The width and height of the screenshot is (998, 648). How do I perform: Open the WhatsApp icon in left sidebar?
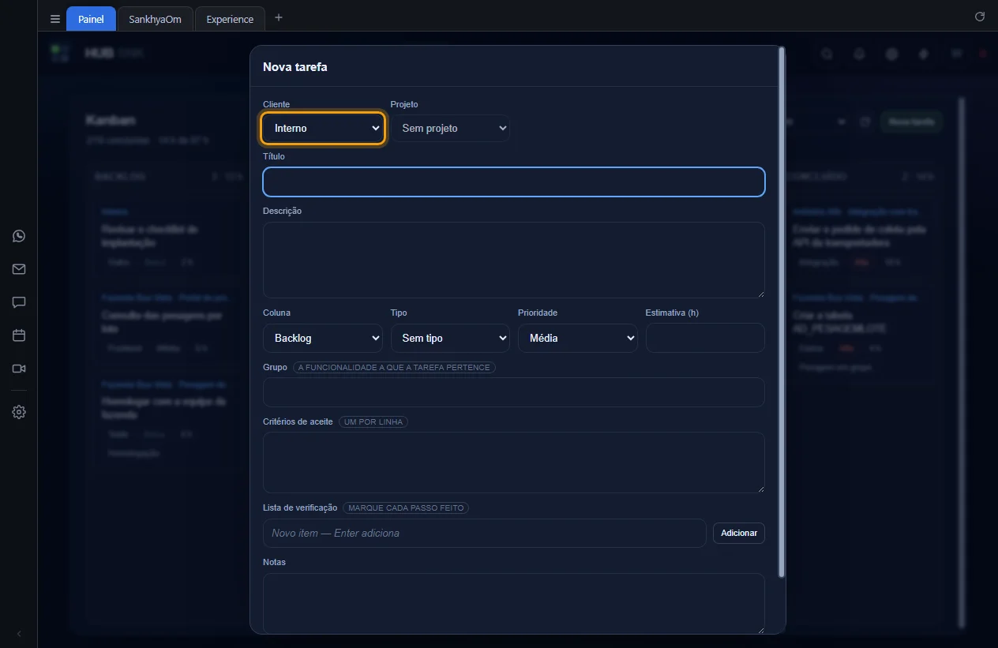(x=19, y=236)
